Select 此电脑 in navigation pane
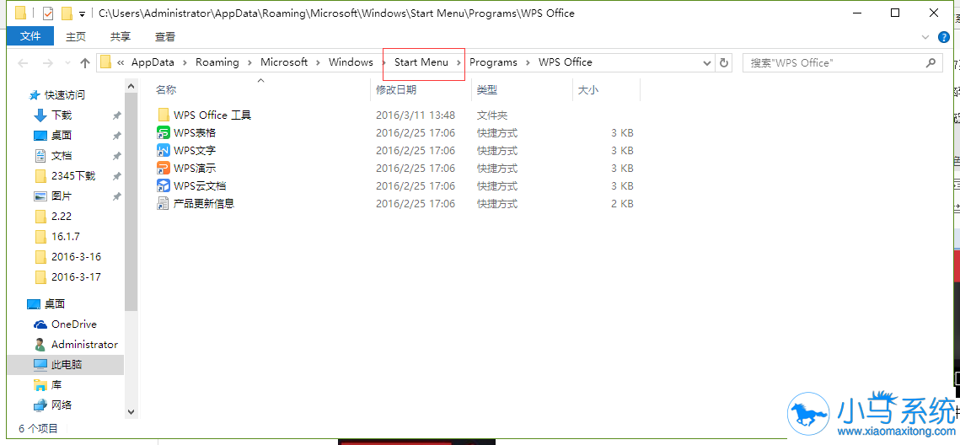Image resolution: width=960 pixels, height=445 pixels. tap(67, 365)
